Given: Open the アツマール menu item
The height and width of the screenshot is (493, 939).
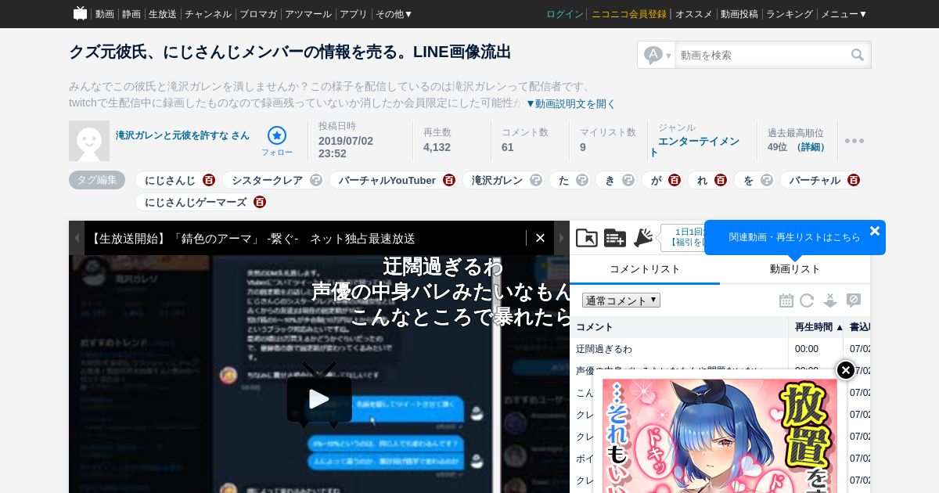Looking at the screenshot, I should [308, 14].
